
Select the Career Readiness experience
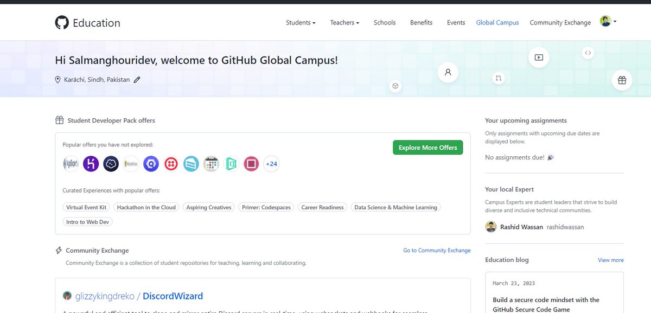coord(322,207)
